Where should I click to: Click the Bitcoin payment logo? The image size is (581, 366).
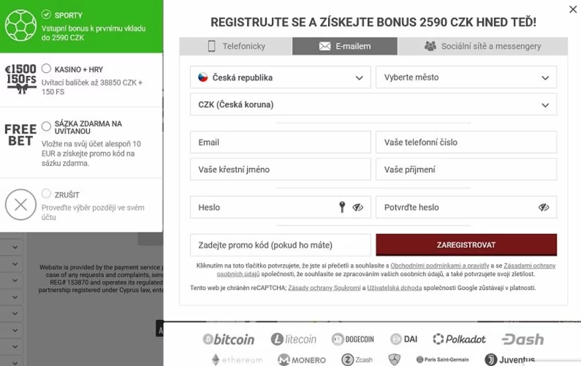click(x=228, y=340)
